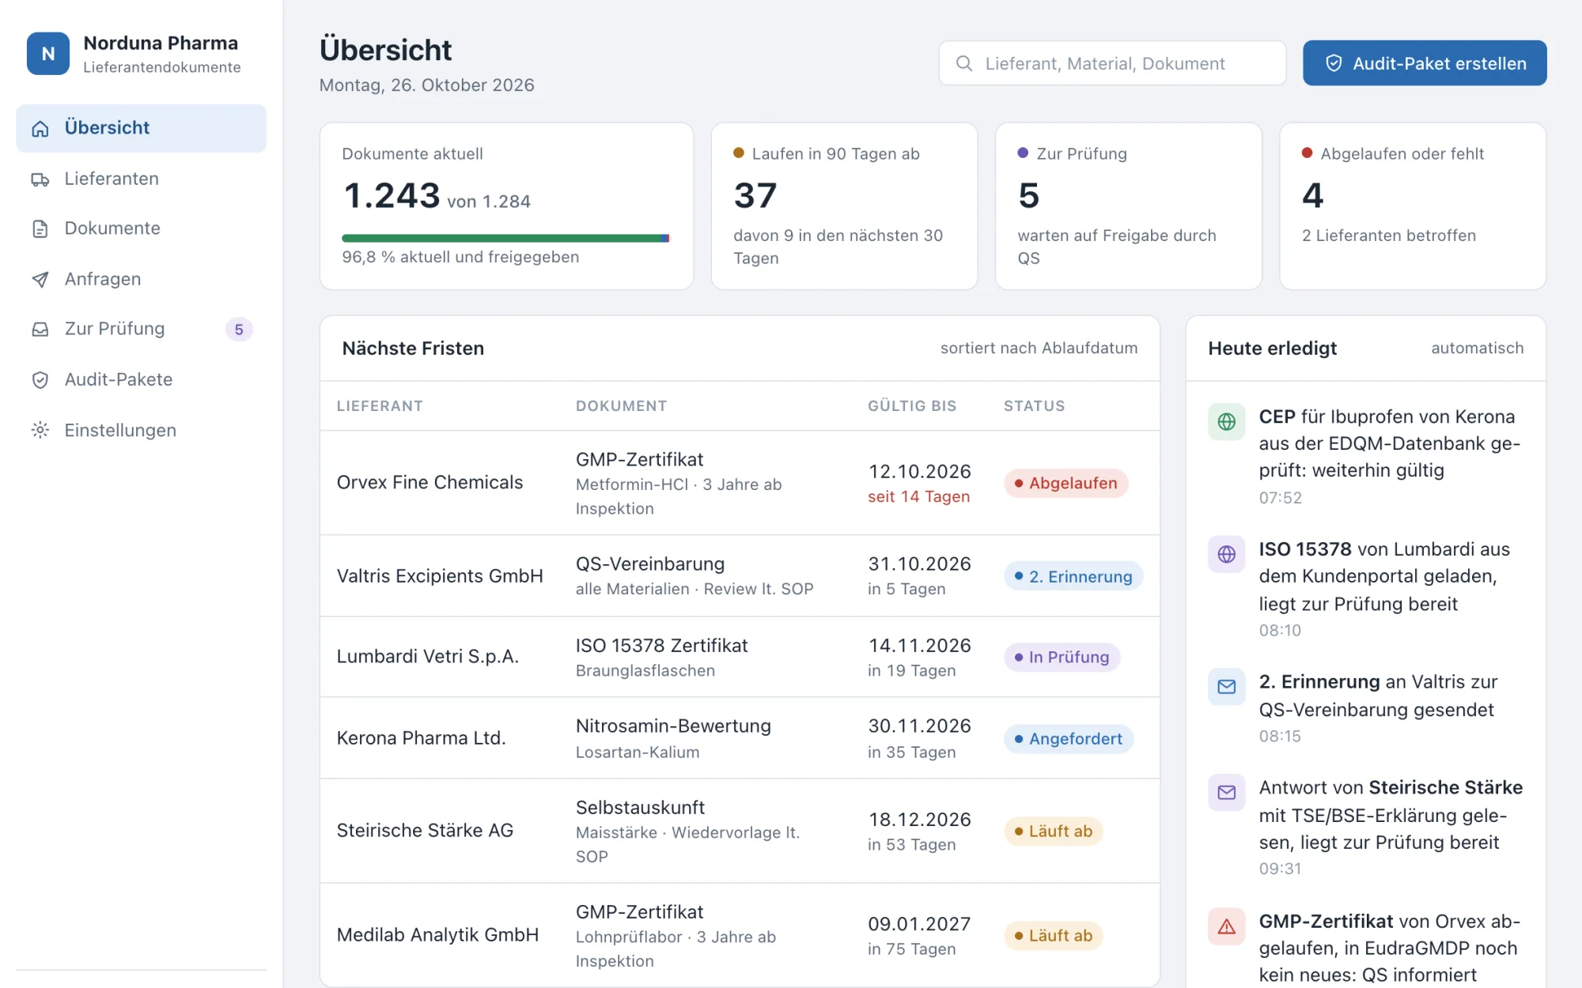Click Medilab Analytik GmbH supplier name
The width and height of the screenshot is (1582, 988).
(438, 935)
